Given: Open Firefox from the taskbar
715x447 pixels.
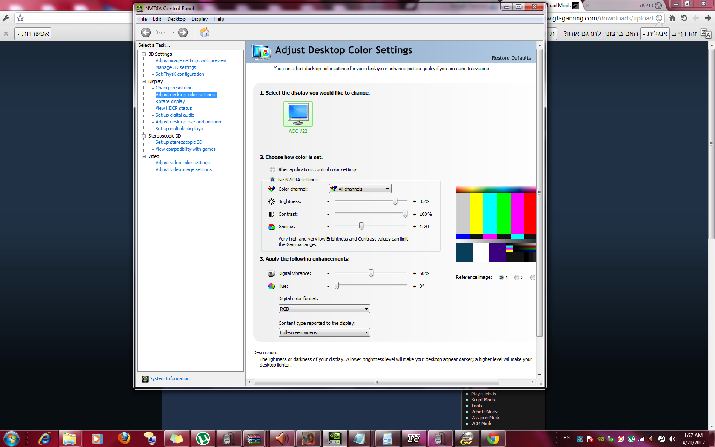Looking at the screenshot, I should click(x=124, y=438).
